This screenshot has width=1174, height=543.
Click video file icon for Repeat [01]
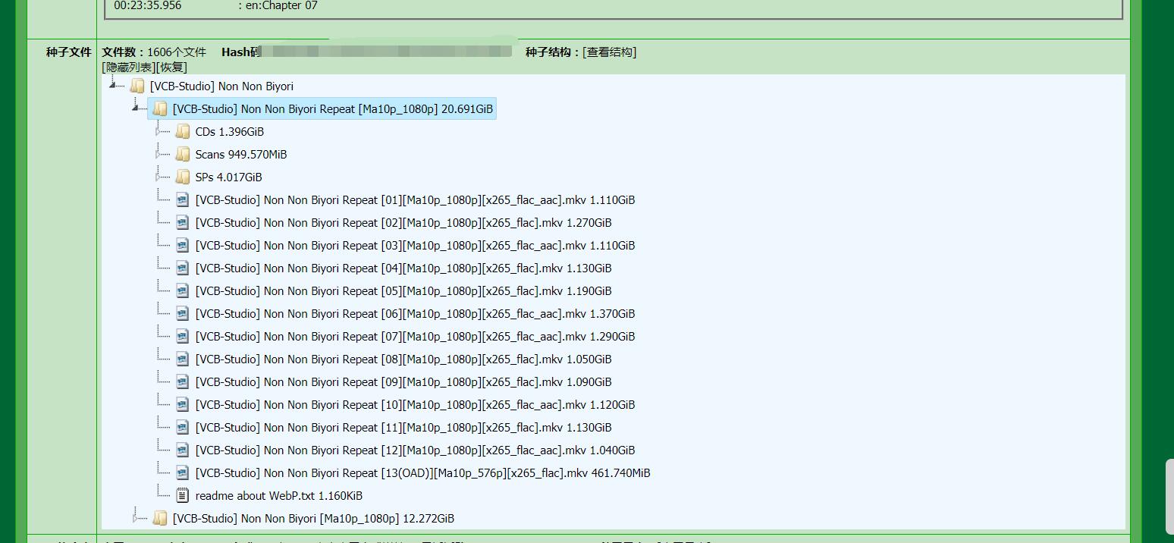[182, 199]
